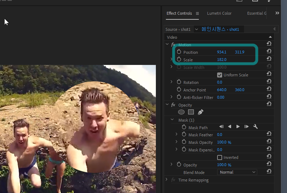Viewport: 287px width, 193px height.
Task: Open the Effect Controls panel menu
Action: 197,13
